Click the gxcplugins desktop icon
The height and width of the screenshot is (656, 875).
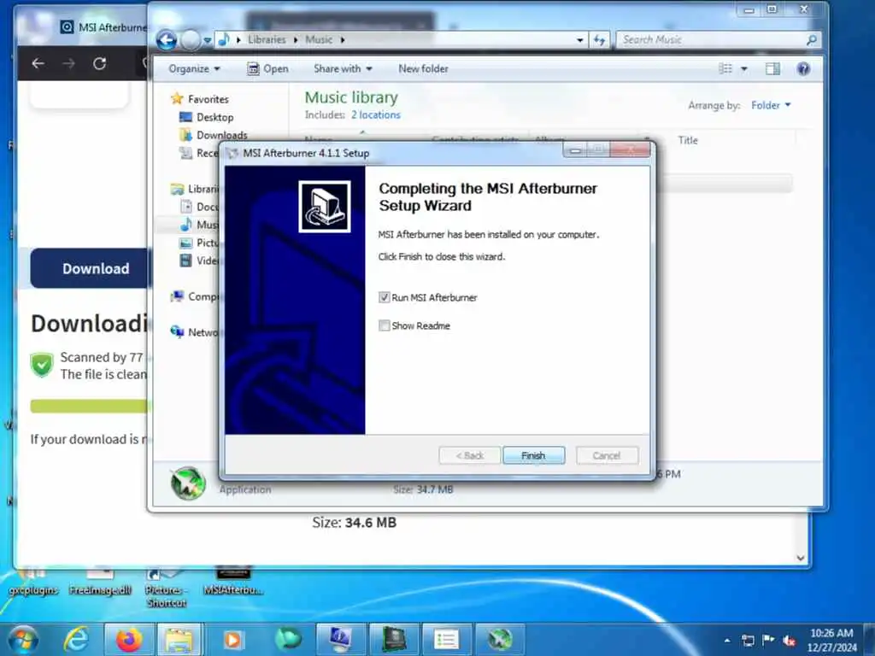point(33,583)
